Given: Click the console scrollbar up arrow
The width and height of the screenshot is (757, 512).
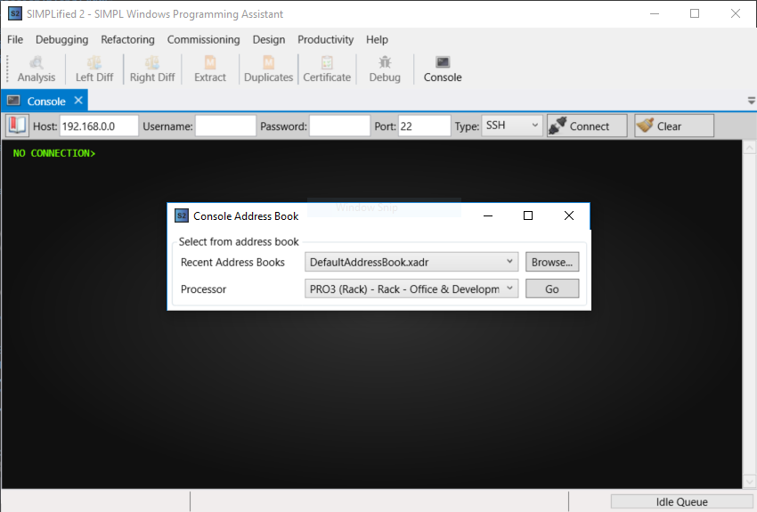Looking at the screenshot, I should (749, 147).
